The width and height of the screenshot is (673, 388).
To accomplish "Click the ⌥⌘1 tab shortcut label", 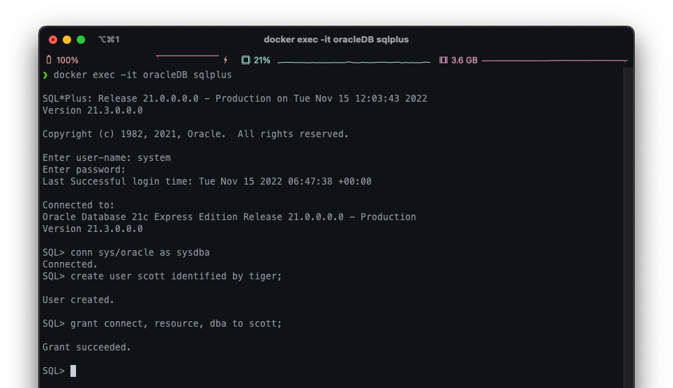I will [109, 40].
